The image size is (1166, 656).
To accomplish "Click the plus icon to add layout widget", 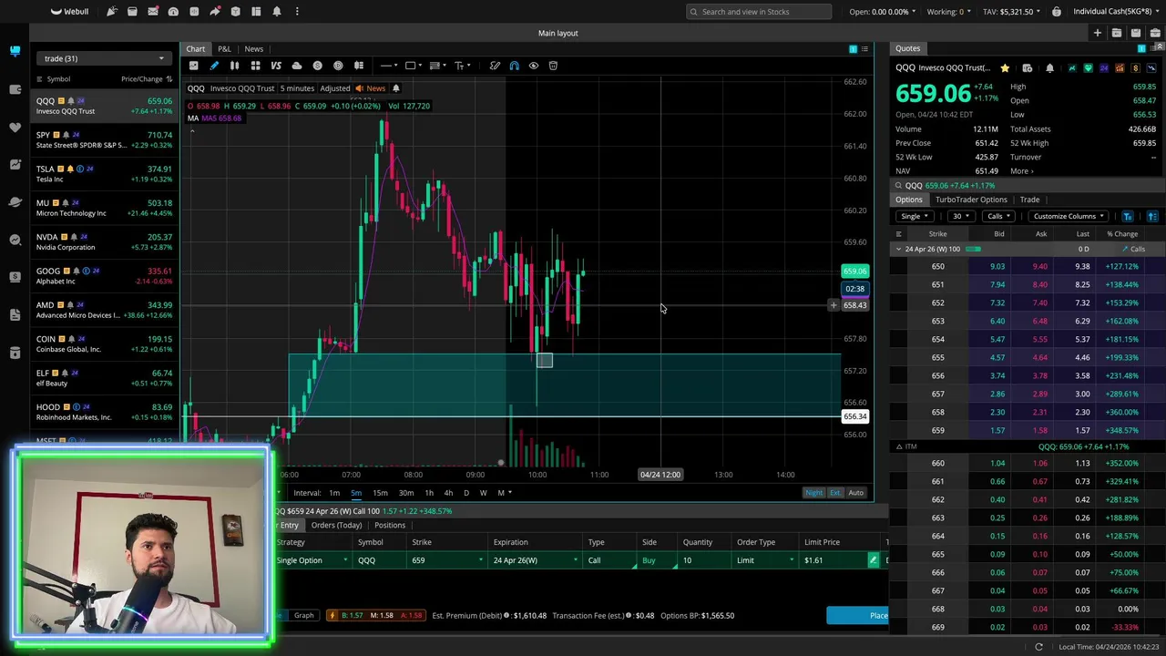I will (1097, 34).
